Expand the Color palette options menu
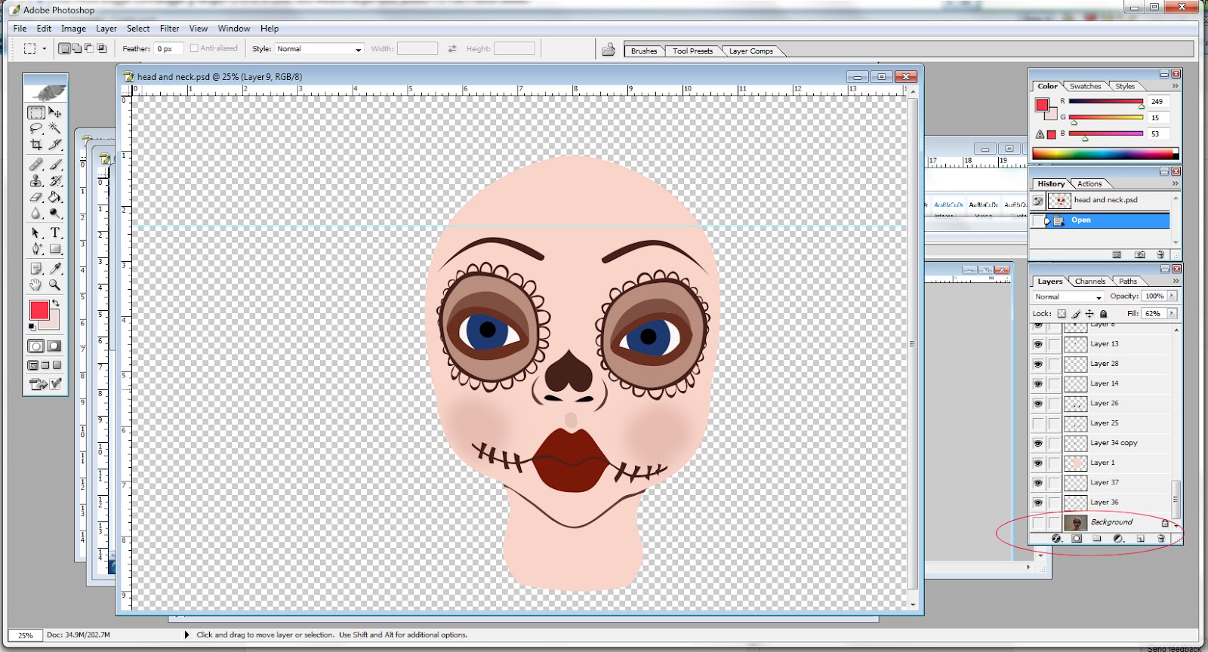 point(1175,86)
